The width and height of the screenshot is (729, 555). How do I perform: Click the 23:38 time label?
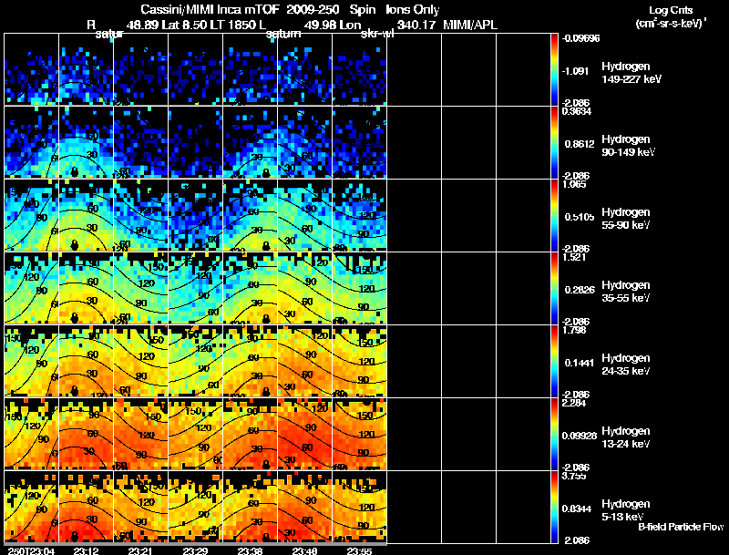[x=250, y=550]
